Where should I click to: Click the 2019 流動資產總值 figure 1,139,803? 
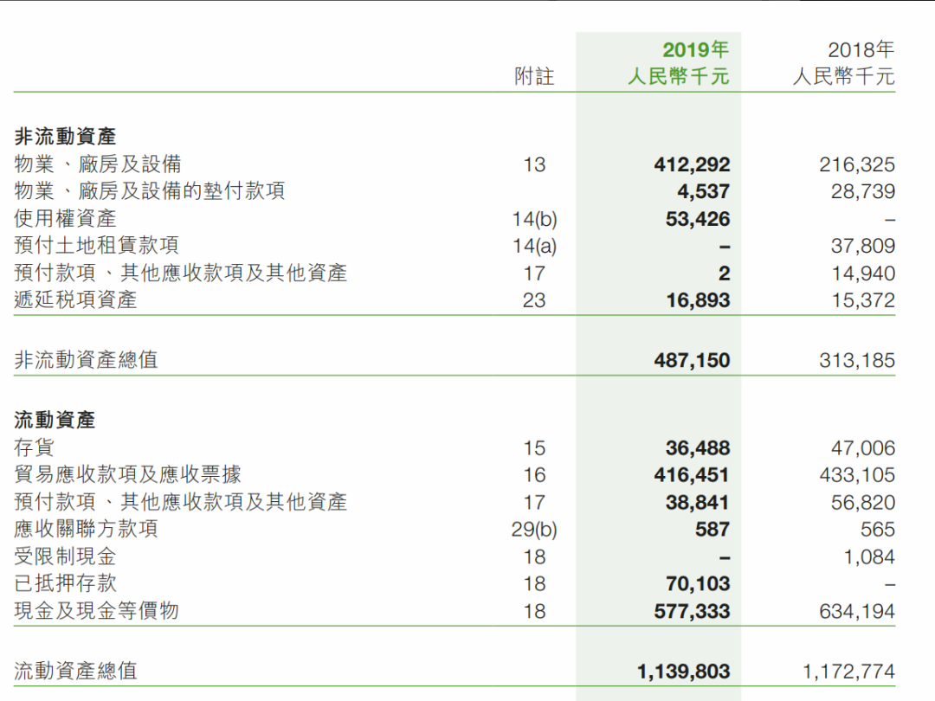[683, 672]
